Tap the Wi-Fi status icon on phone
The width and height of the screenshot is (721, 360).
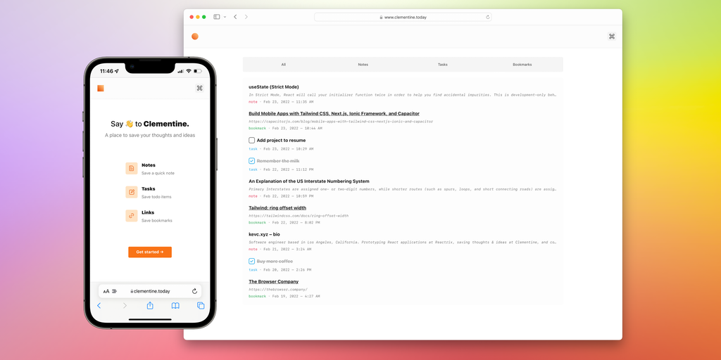pyautogui.click(x=189, y=71)
